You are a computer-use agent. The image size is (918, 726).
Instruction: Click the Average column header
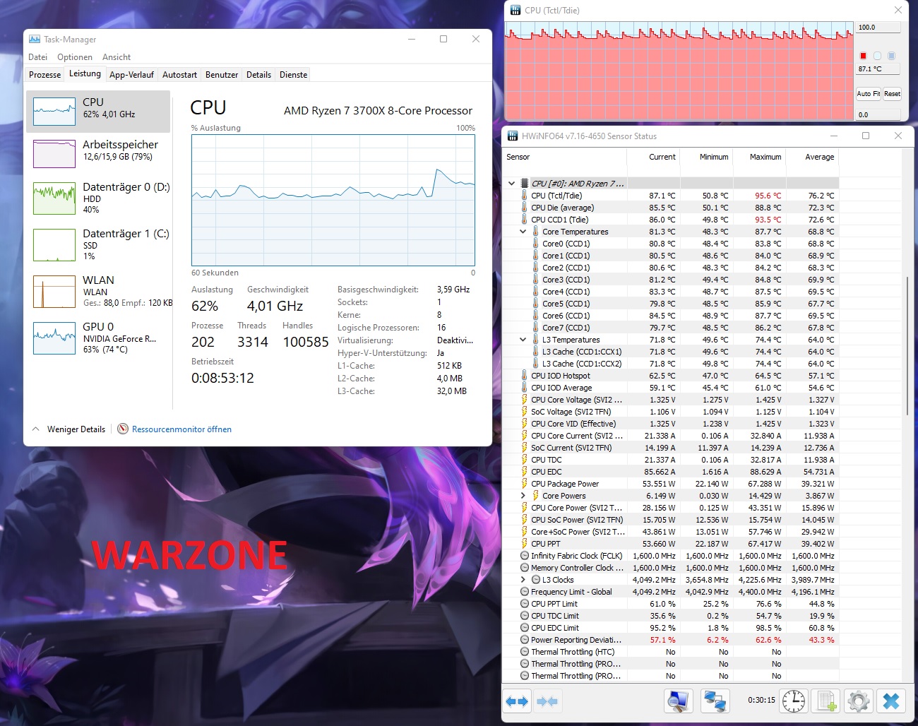point(812,157)
